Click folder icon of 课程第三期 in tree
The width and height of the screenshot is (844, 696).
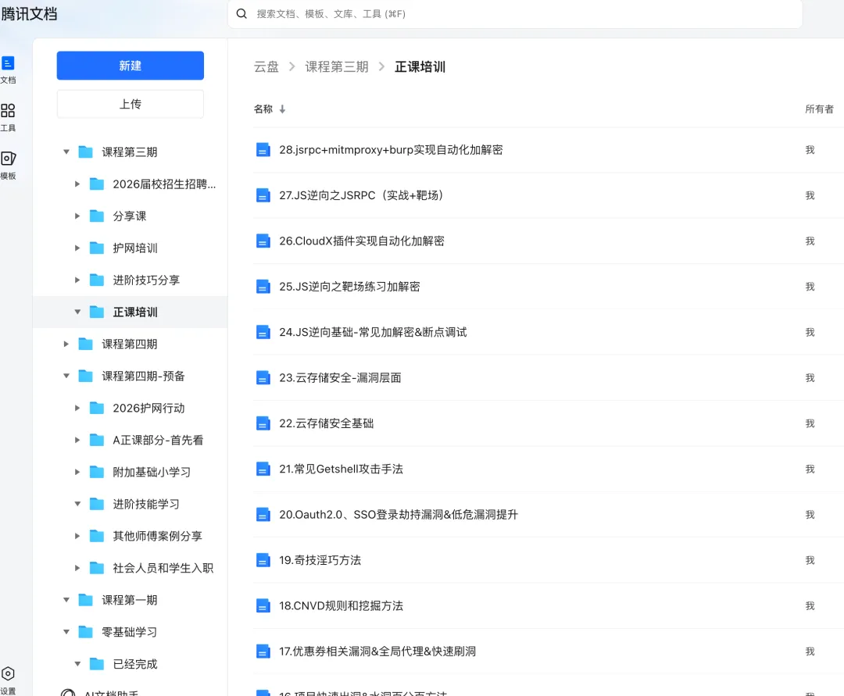tap(86, 152)
